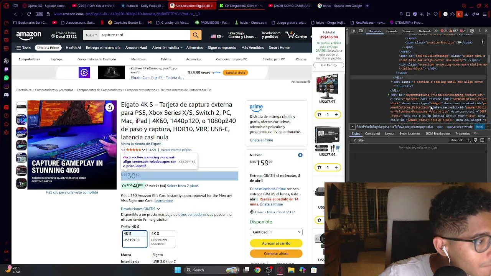Click the element state toggle (:hov) in Styles
Viewport: 491px width, 276px height.
coord(454,140)
